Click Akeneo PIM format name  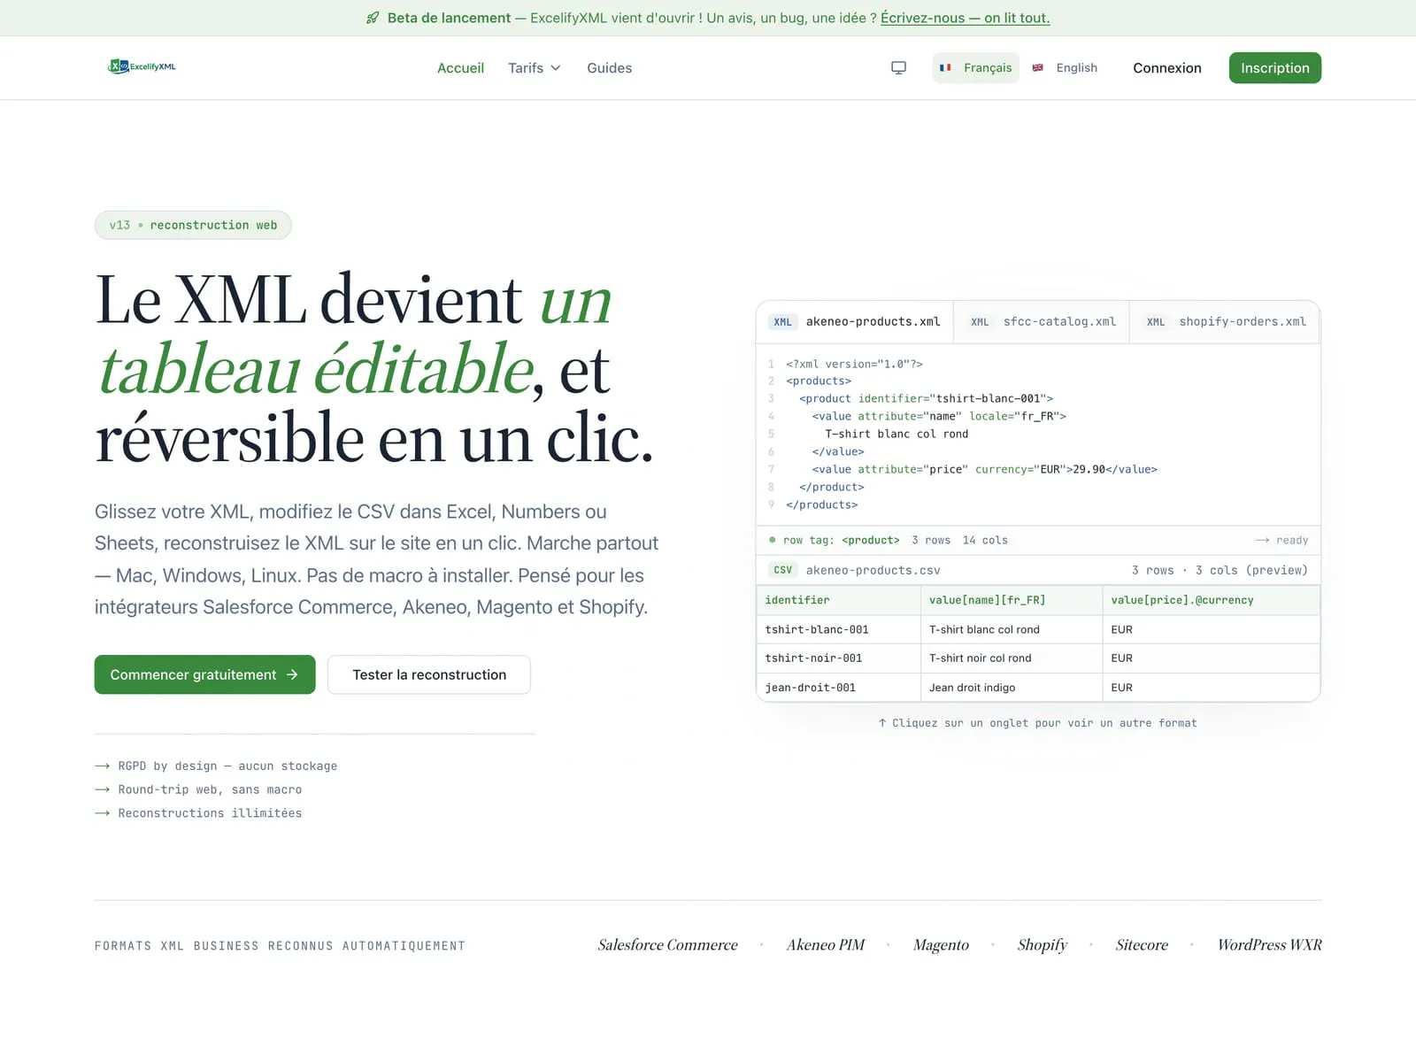tap(826, 945)
